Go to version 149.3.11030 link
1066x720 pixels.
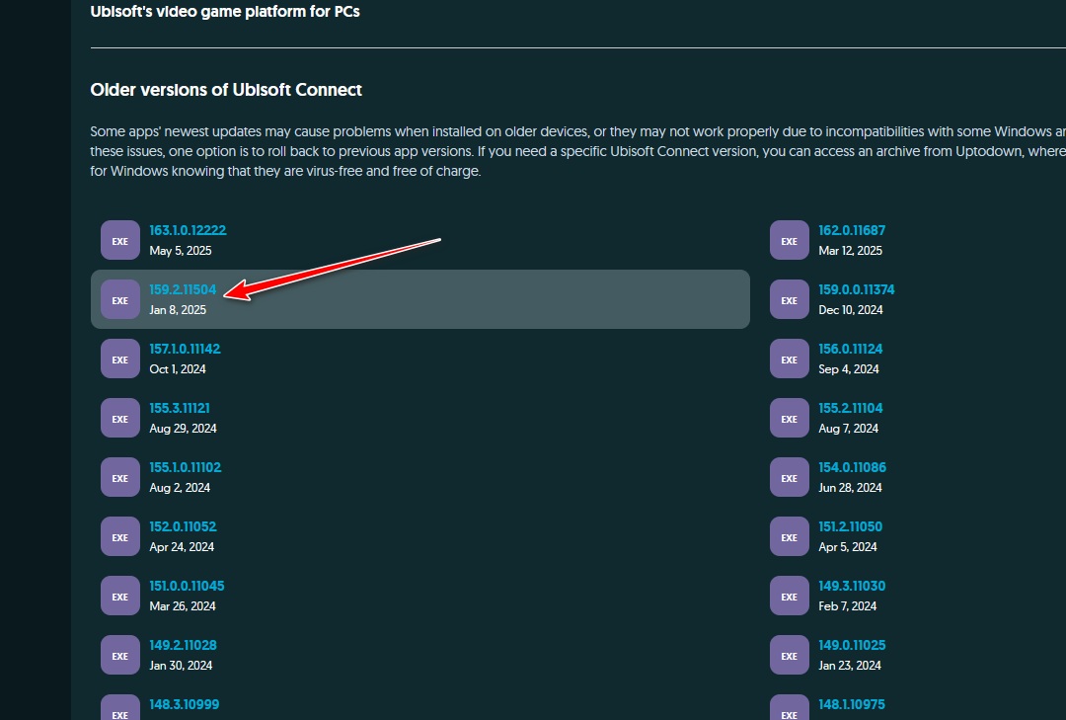coord(852,586)
